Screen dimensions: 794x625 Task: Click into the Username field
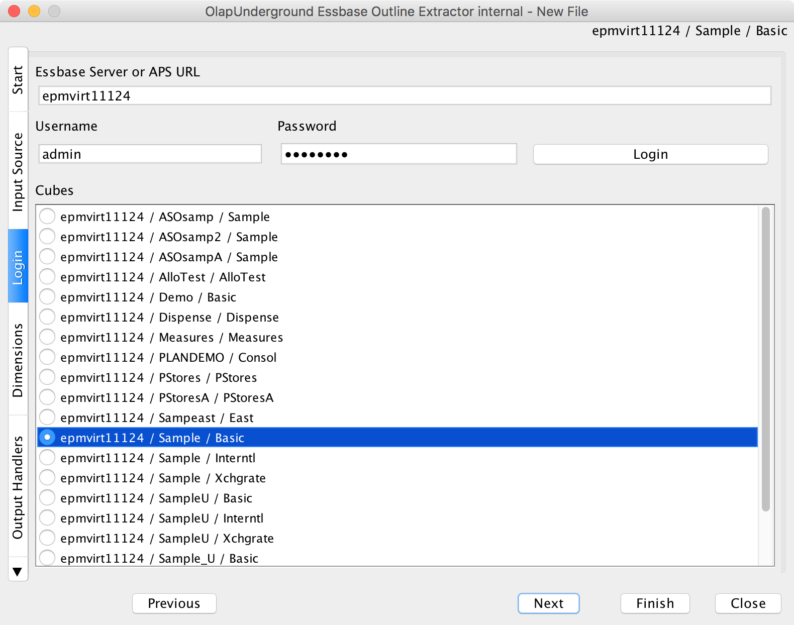point(150,154)
